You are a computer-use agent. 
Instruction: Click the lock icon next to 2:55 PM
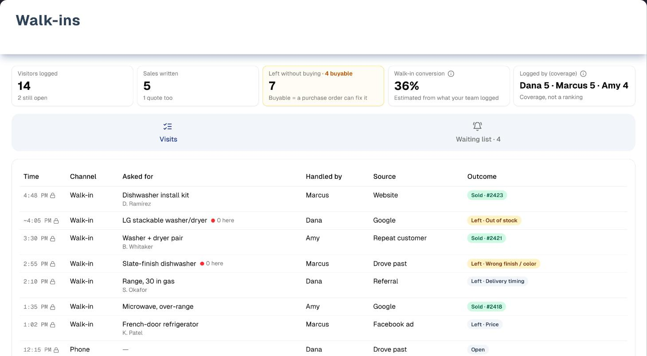point(52,264)
